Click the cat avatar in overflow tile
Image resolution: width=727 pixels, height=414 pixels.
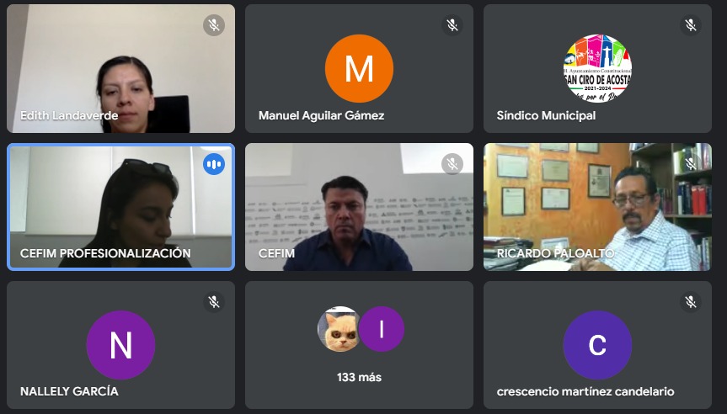coord(339,329)
